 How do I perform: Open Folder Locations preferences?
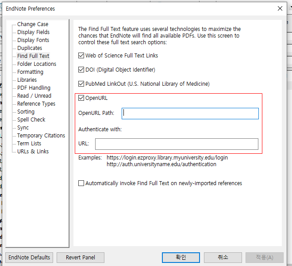(37, 64)
